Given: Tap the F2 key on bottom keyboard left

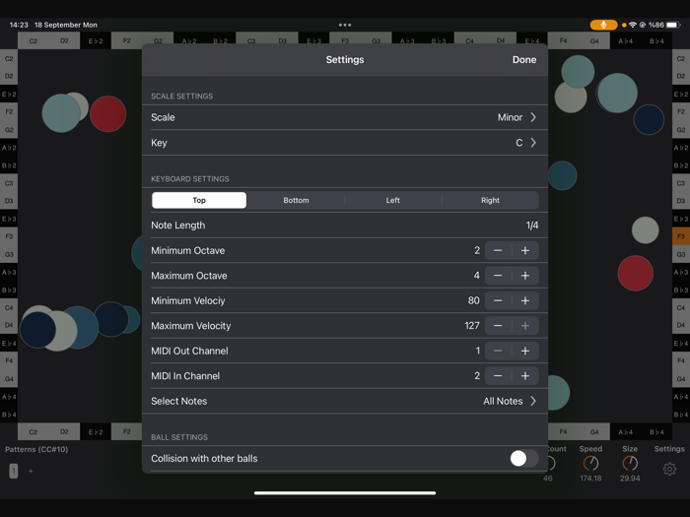Looking at the screenshot, I should 127,431.
